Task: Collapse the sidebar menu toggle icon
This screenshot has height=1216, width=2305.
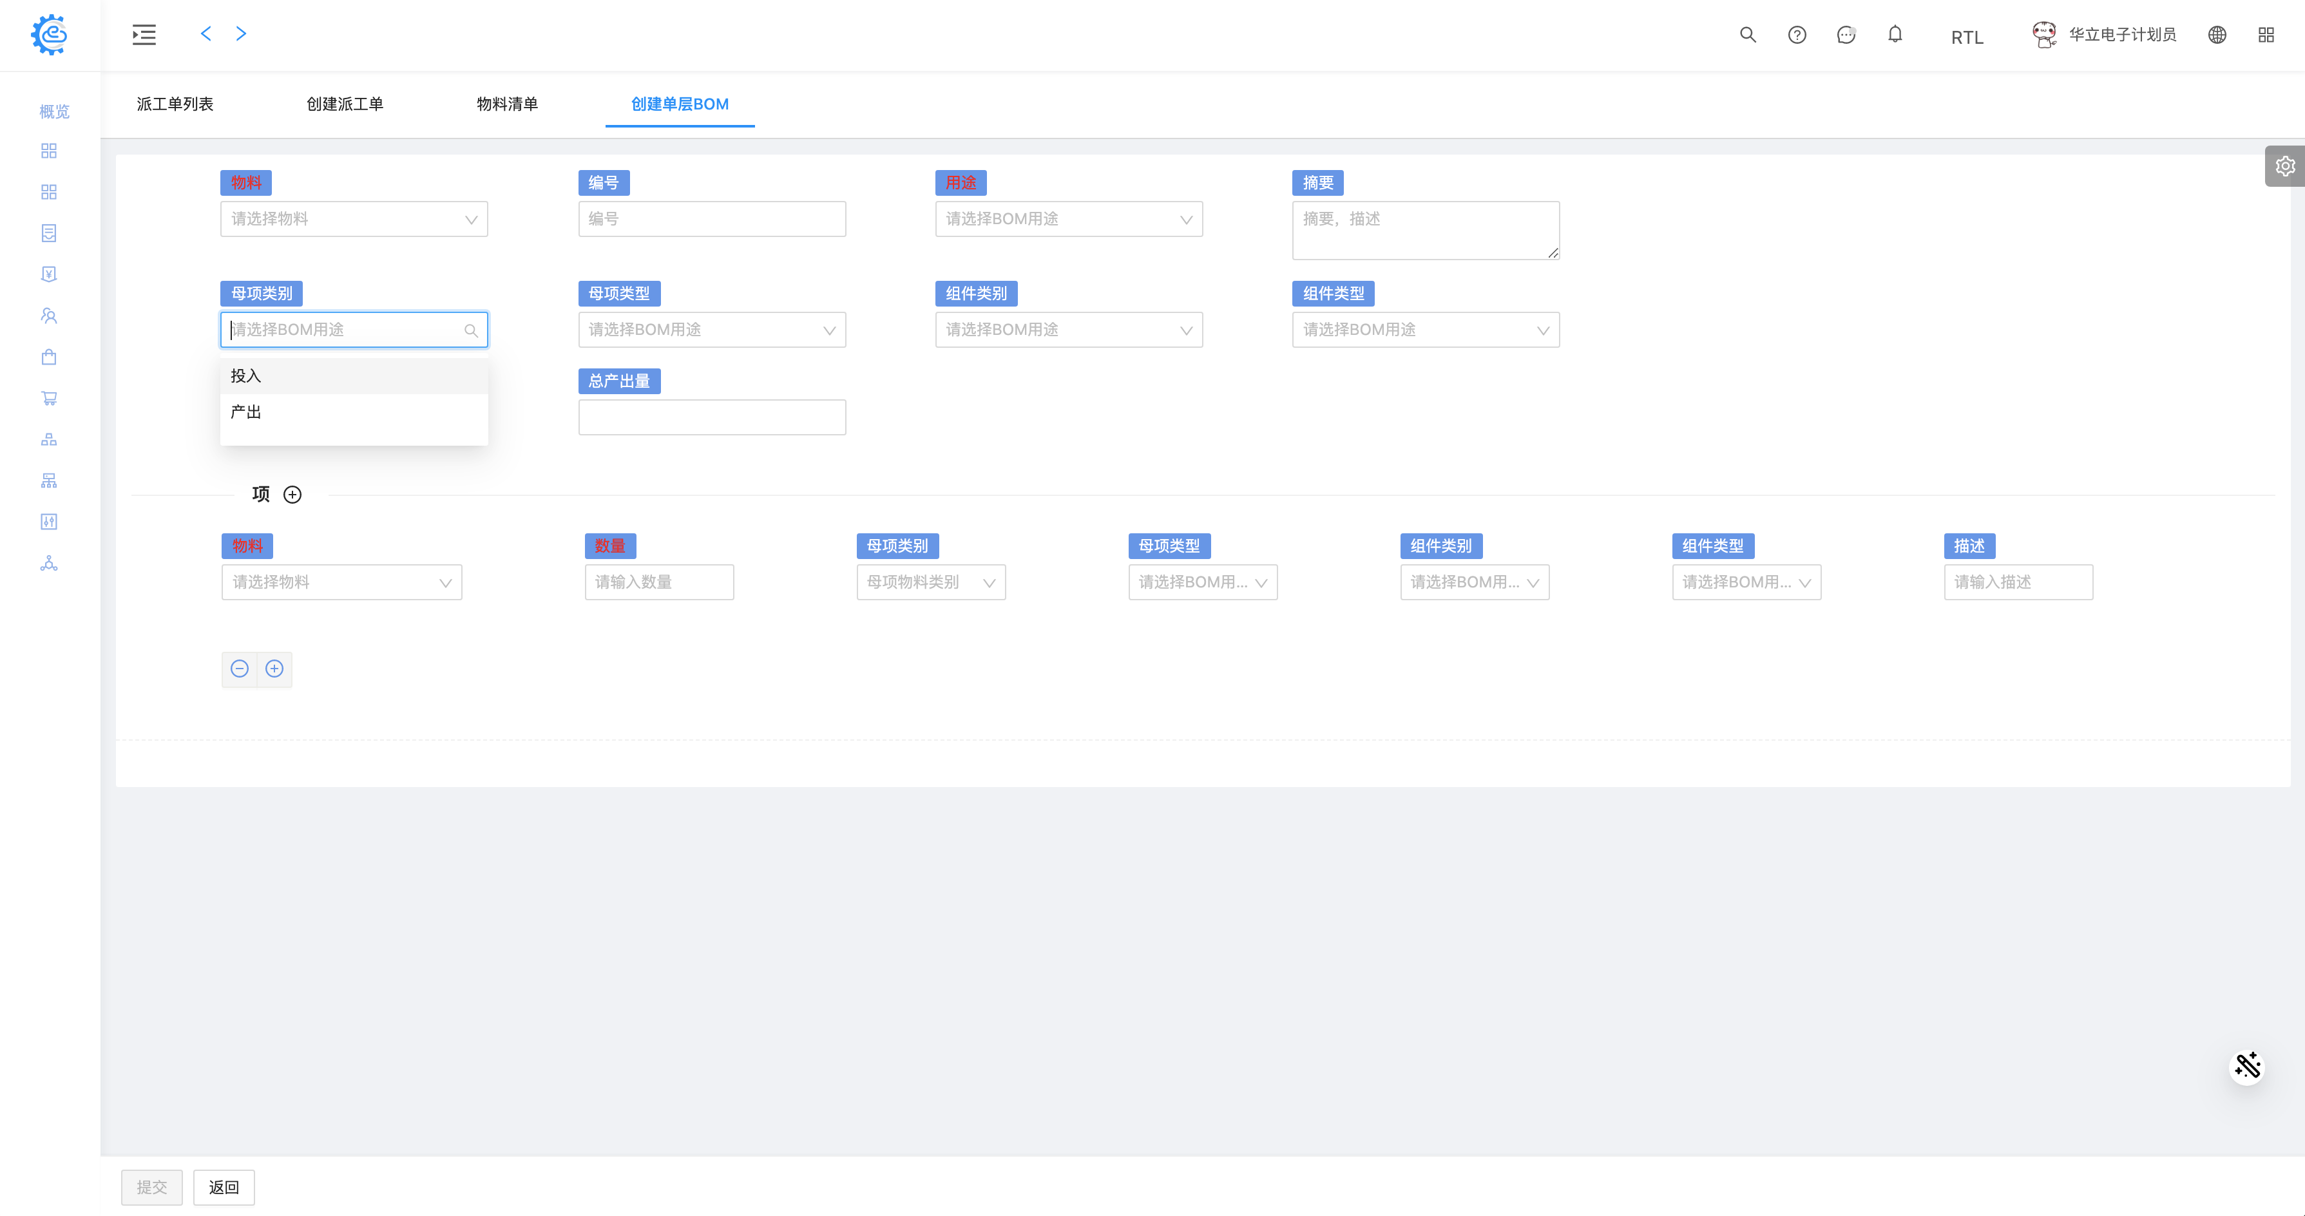Action: coord(144,35)
